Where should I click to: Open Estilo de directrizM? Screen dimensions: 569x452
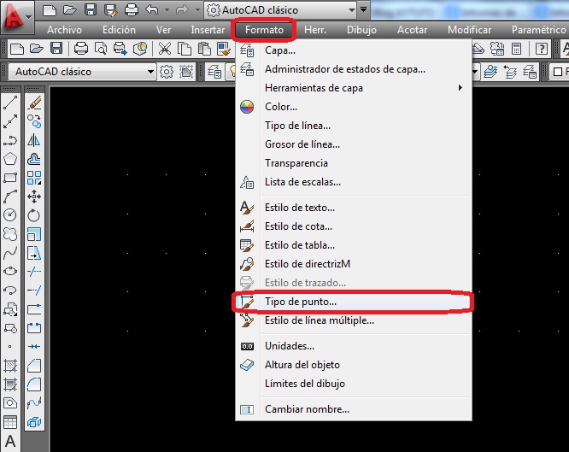(354, 264)
